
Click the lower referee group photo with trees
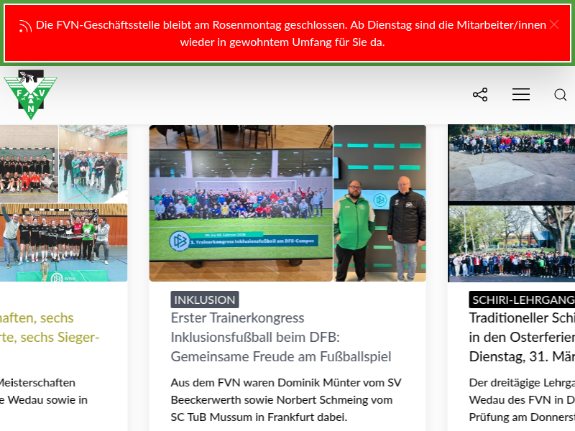coord(512,243)
